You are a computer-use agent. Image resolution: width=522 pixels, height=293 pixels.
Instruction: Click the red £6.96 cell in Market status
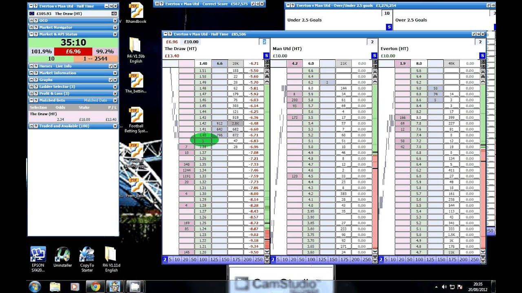pos(73,52)
